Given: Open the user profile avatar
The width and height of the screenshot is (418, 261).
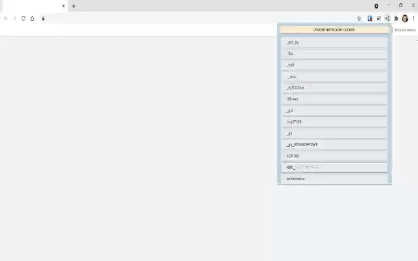Looking at the screenshot, I should pos(405,18).
